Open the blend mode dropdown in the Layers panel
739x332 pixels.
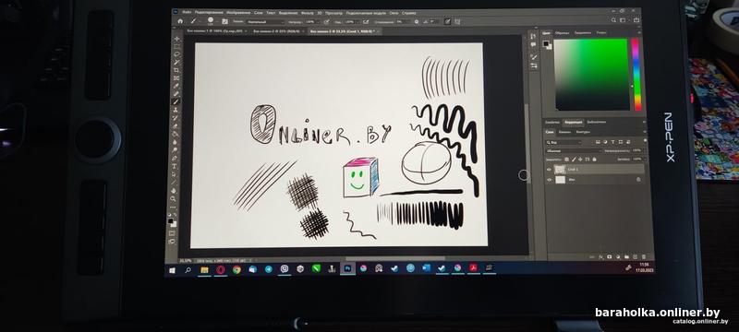pos(575,151)
